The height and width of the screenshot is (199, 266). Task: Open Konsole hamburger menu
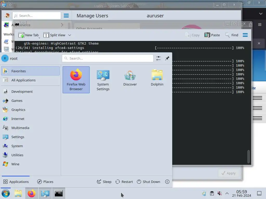click(x=245, y=35)
